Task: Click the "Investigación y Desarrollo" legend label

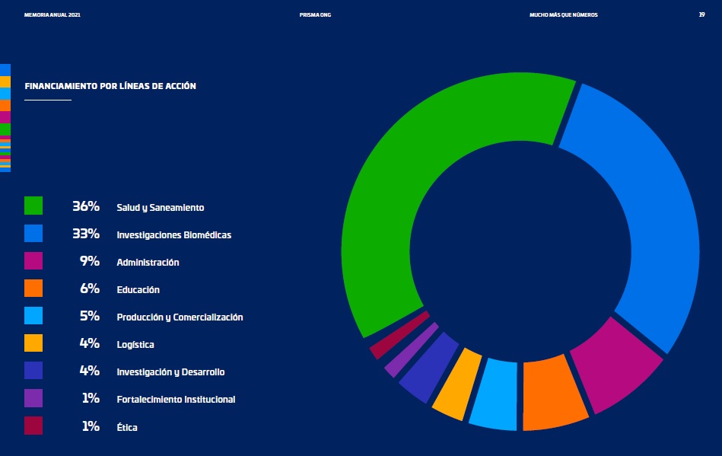Action: 170,371
